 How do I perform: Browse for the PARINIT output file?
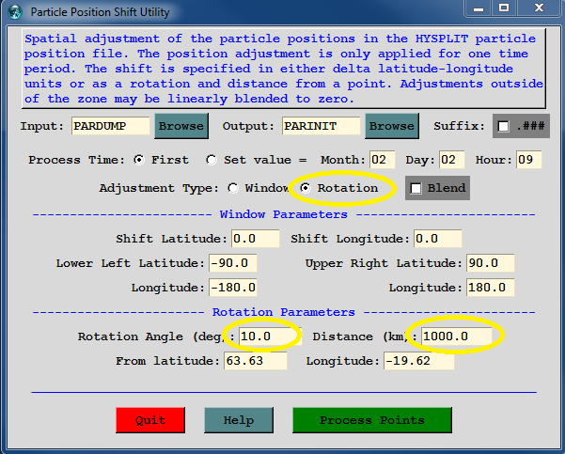pyautogui.click(x=392, y=126)
